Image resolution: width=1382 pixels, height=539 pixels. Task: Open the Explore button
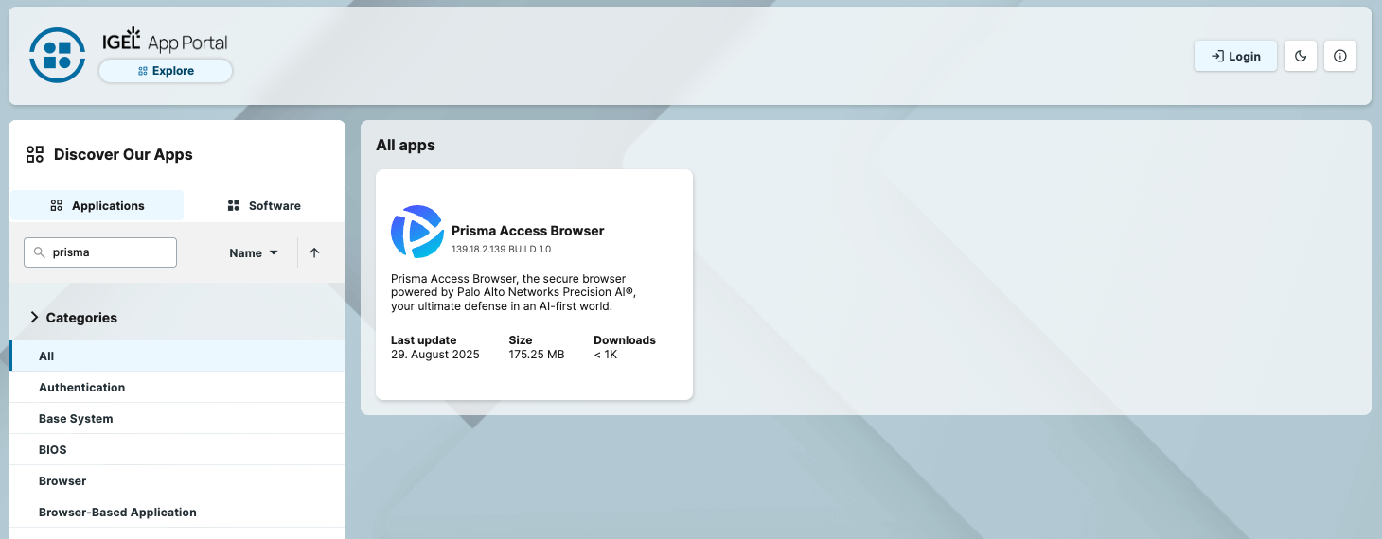pyautogui.click(x=166, y=71)
